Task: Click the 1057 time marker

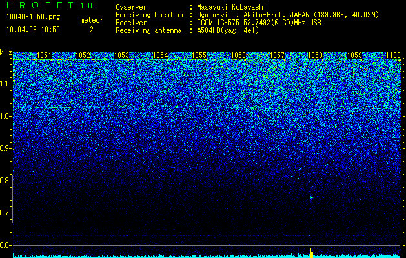Action: pos(277,55)
